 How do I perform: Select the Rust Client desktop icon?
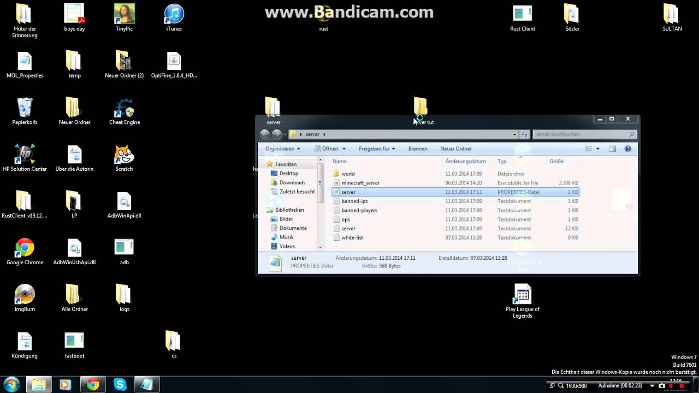click(523, 18)
